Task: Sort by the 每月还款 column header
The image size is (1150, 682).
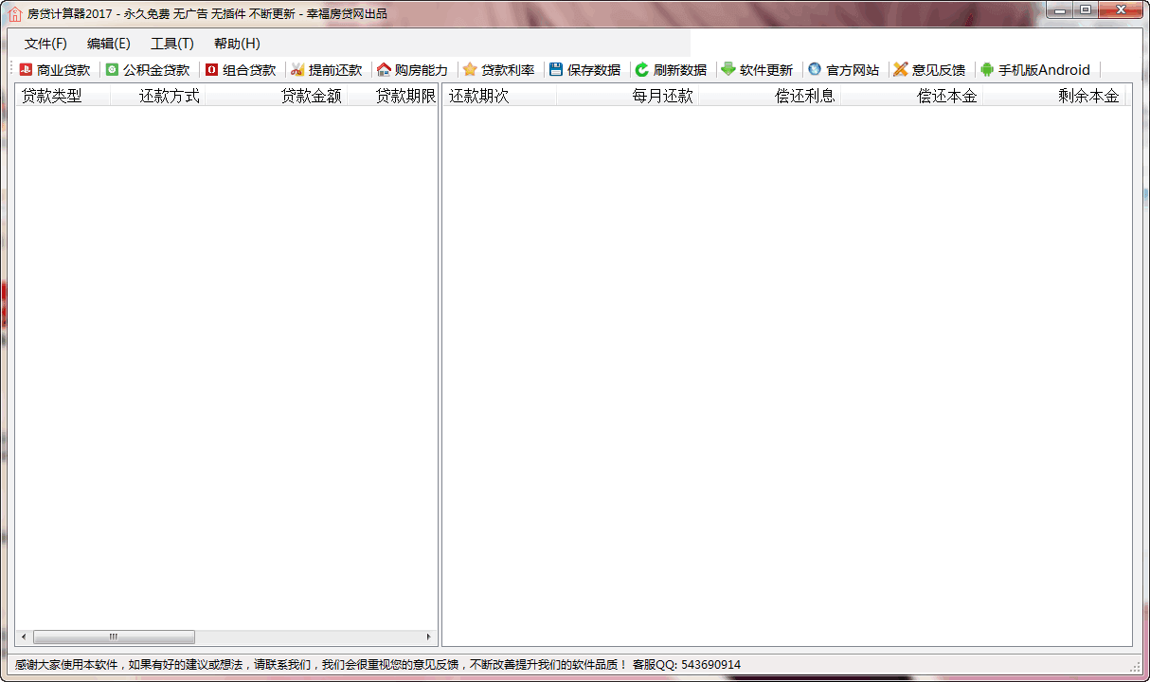Action: [628, 96]
